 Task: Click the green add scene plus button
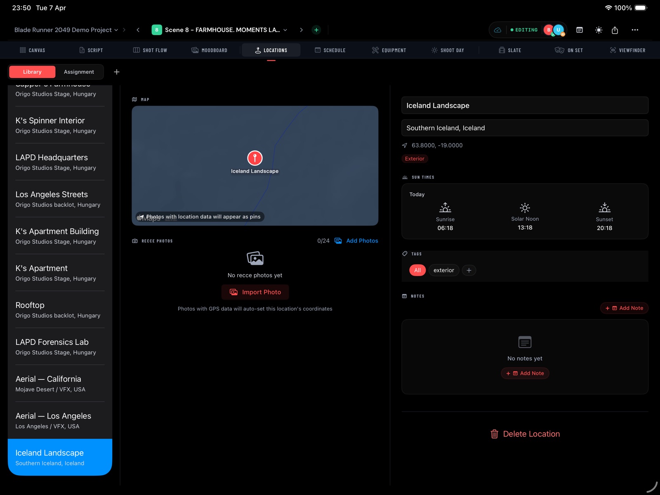316,30
